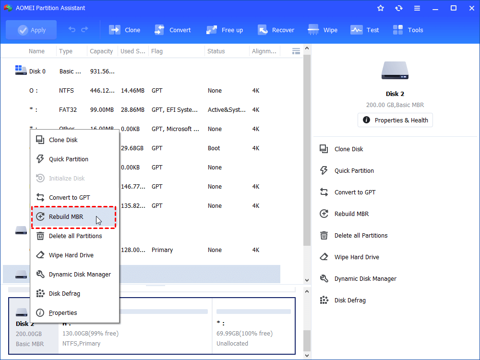Viewport: 480px width, 360px height.
Task: Click the star favorite icon in title bar
Action: (381, 8)
